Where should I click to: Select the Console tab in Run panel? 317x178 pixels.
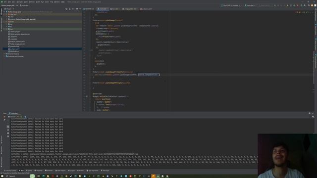click(x=12, y=117)
